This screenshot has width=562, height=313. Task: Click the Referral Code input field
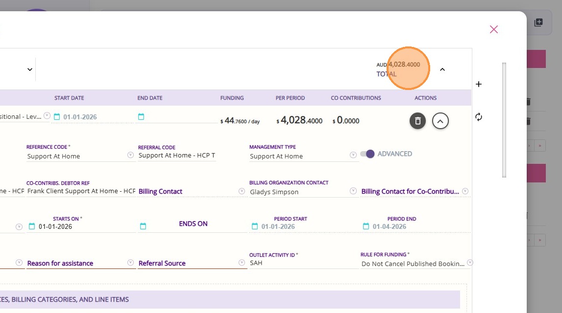(x=176, y=156)
